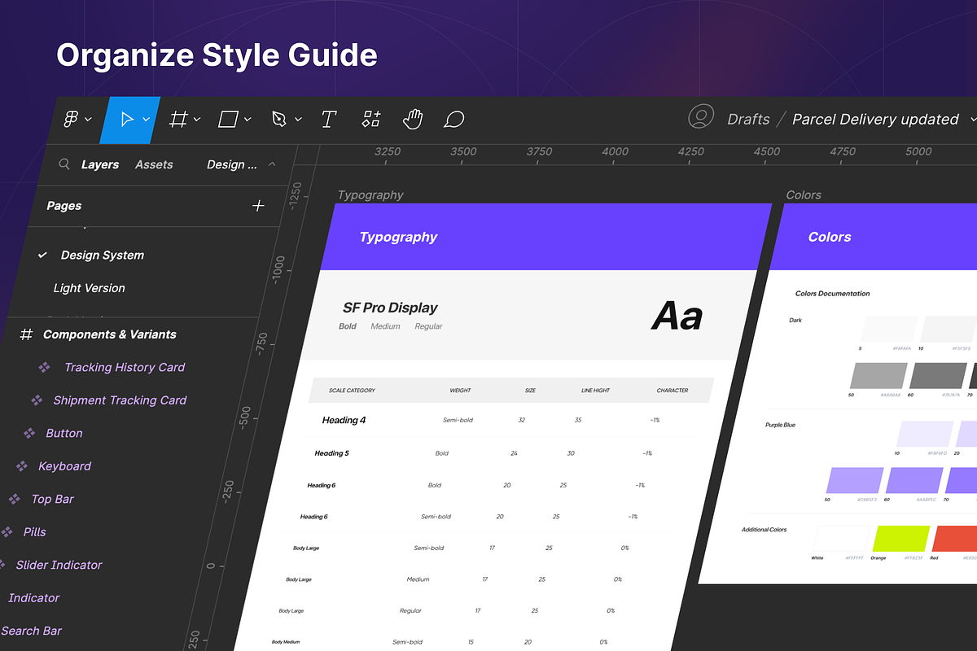Select the Frame tool
Screen dimensions: 977x651
point(178,120)
